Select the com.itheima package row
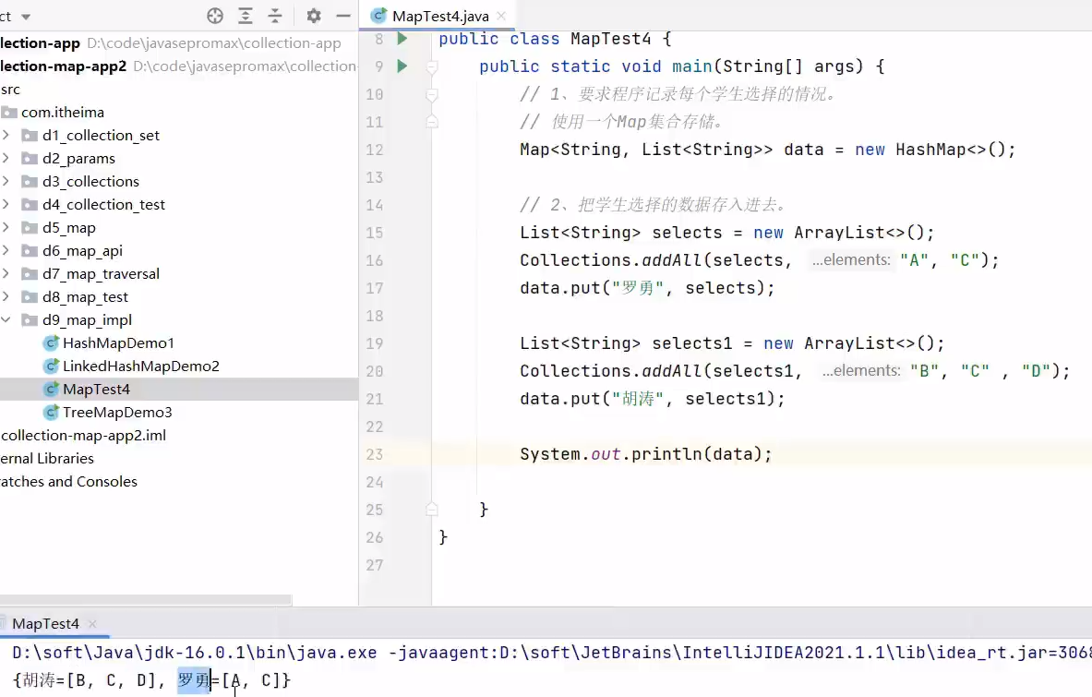This screenshot has height=697, width=1092. [179, 112]
